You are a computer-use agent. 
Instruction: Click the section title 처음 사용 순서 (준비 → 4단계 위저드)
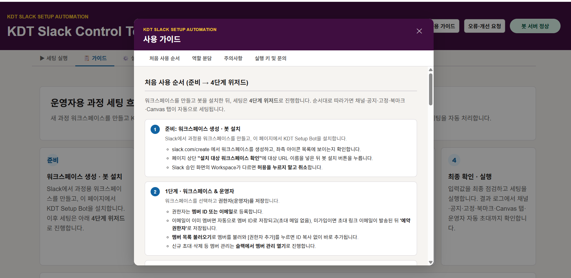coord(196,82)
